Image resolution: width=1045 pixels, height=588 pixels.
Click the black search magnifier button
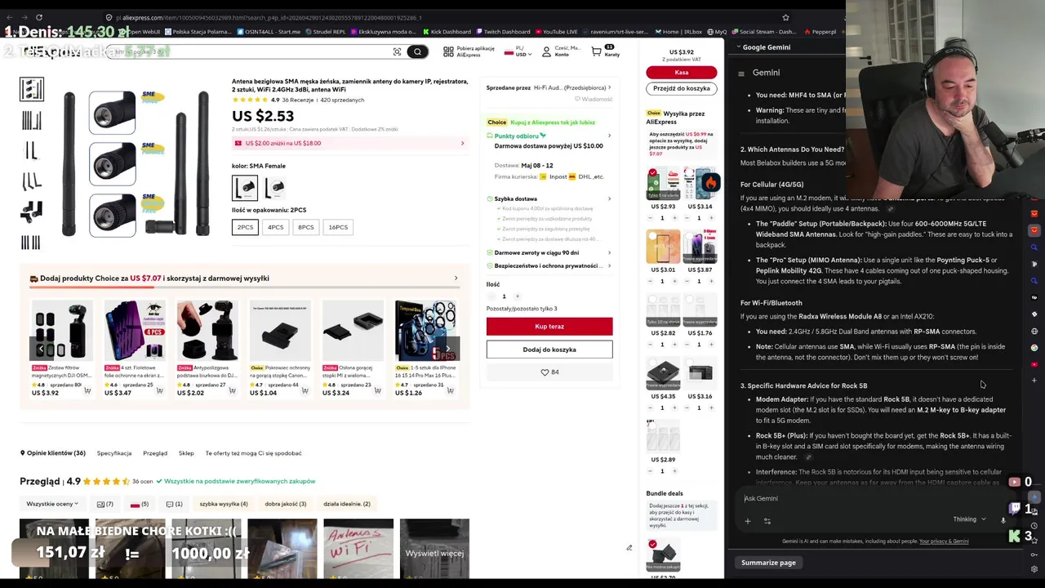click(417, 51)
